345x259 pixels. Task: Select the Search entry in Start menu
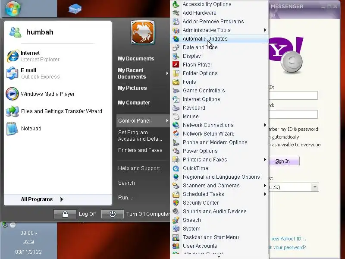pyautogui.click(x=126, y=183)
